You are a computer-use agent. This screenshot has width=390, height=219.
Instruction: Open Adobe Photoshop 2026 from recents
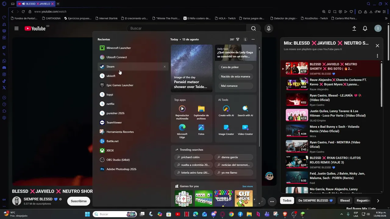pos(133,169)
